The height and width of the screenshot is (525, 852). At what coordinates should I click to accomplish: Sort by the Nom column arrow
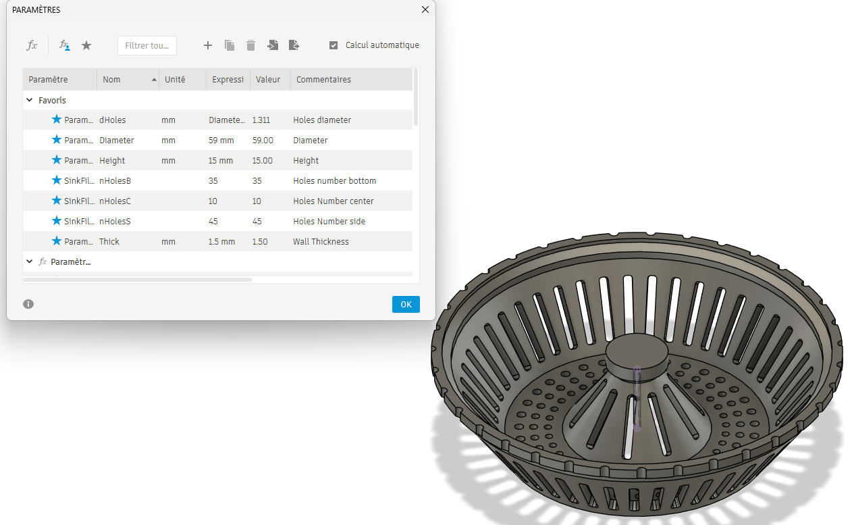tap(154, 80)
